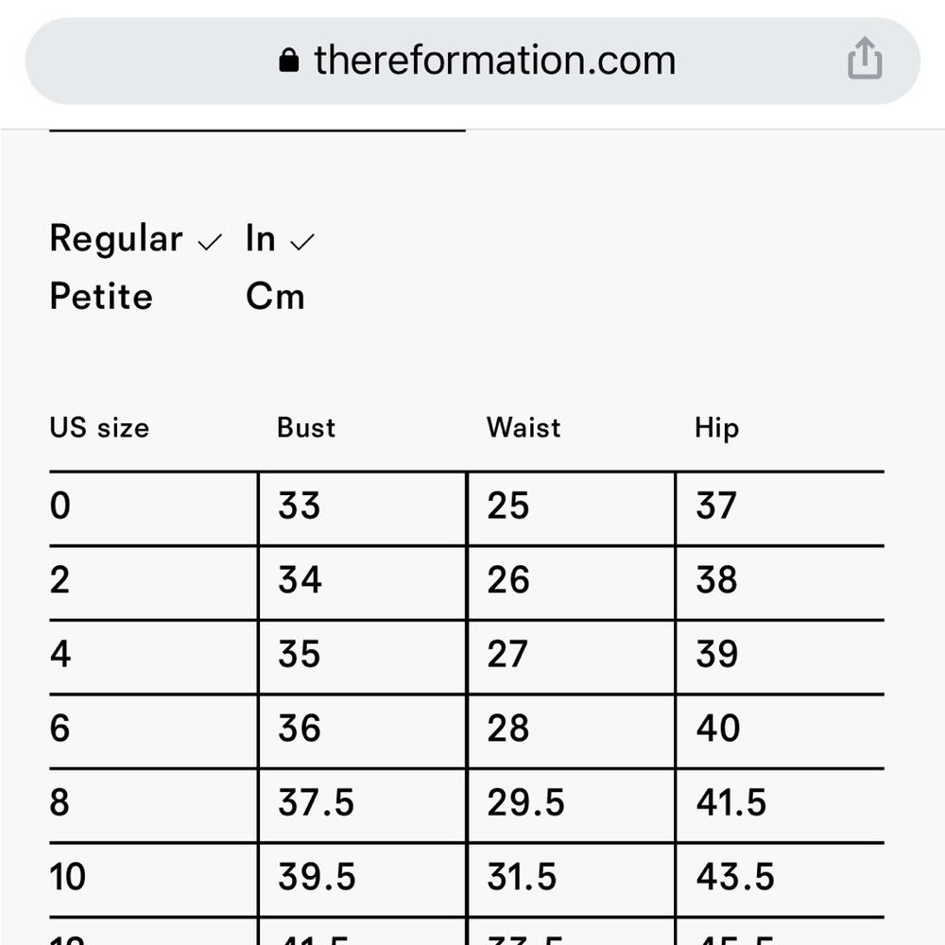
Task: Click thereformation.com address bar
Action: tap(472, 60)
